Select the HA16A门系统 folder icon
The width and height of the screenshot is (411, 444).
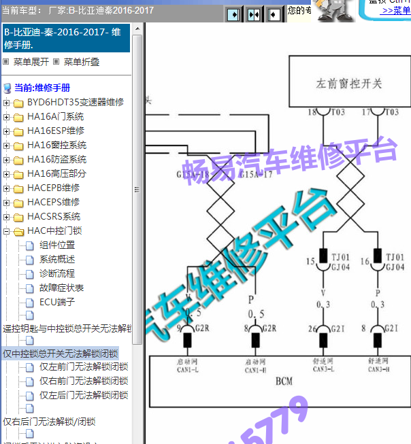coord(18,117)
